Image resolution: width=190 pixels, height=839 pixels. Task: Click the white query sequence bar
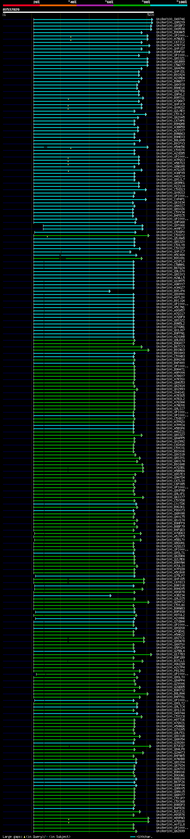point(78,13)
